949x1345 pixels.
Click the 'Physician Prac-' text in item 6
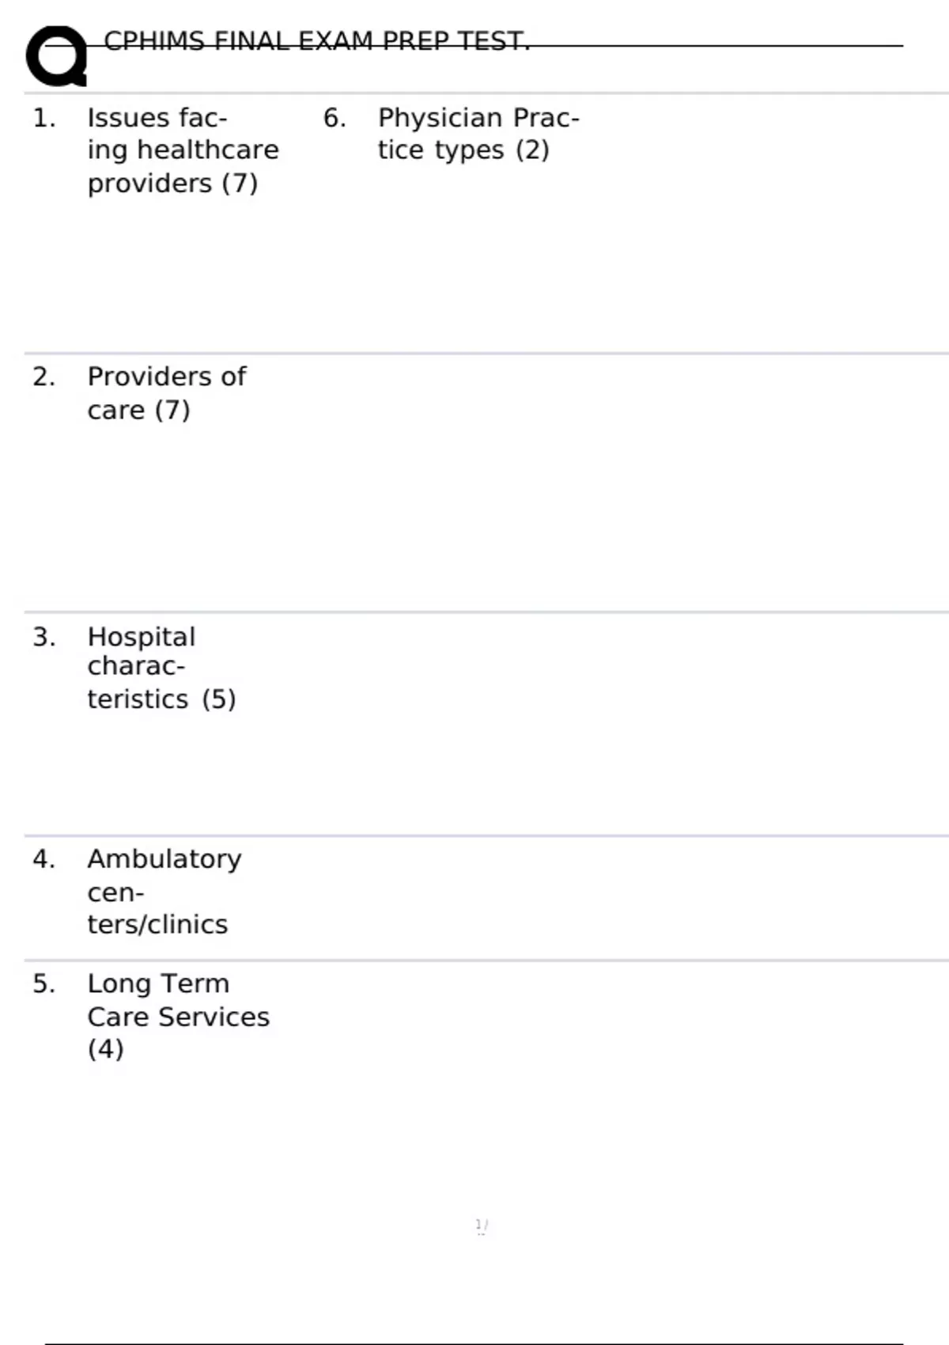(478, 119)
